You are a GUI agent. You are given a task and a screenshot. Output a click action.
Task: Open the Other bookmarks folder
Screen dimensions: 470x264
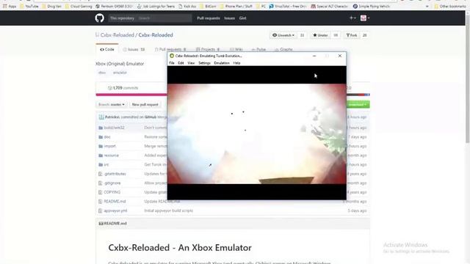[450, 7]
